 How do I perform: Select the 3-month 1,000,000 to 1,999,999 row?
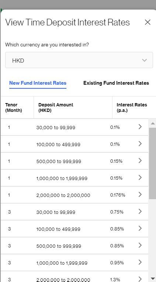pos(74,262)
